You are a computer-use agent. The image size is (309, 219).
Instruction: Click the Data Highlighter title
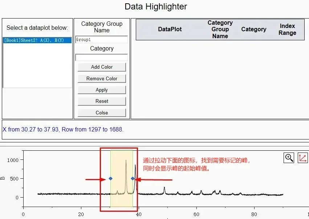156,7
